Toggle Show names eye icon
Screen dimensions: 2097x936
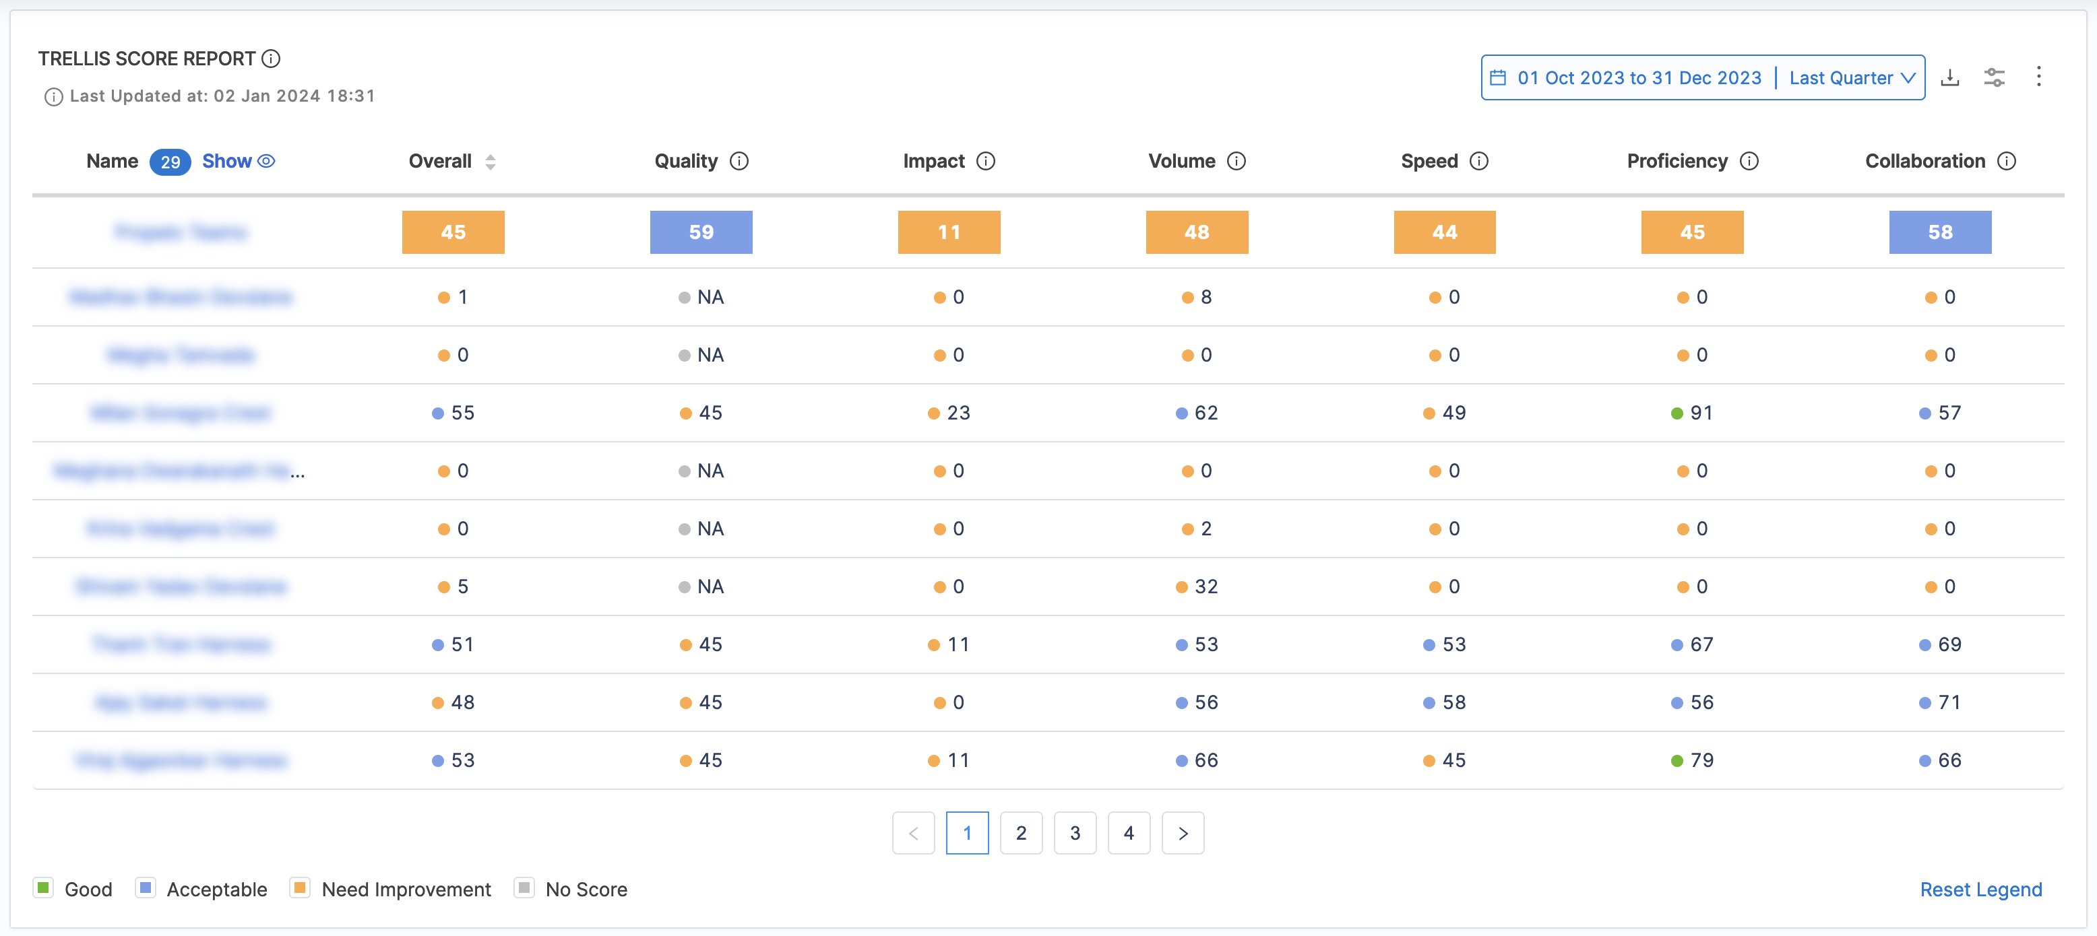point(266,161)
